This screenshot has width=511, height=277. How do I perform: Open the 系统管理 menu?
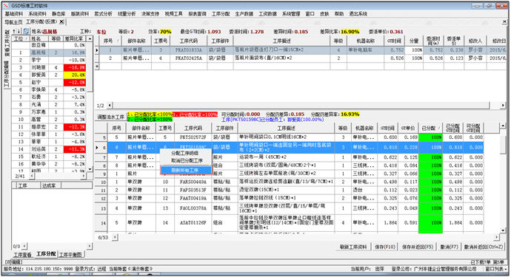click(291, 13)
